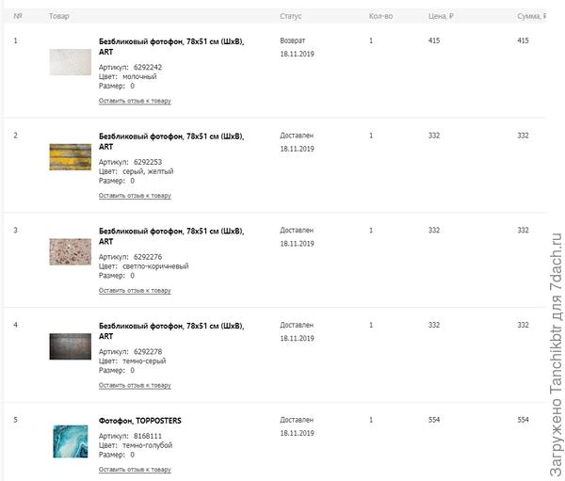Leave a review for item 6292242
565x481 pixels.
pyautogui.click(x=135, y=101)
